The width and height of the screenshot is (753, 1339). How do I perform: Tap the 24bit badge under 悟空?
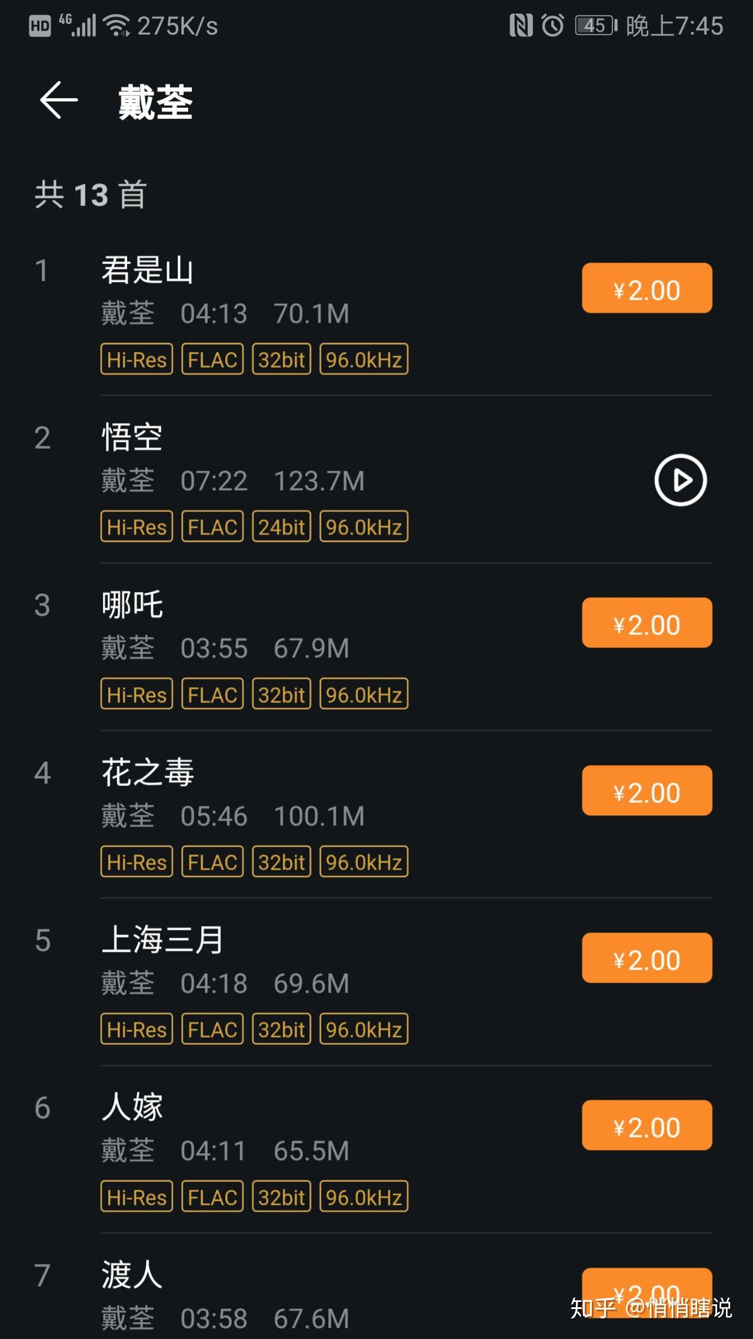tap(282, 527)
